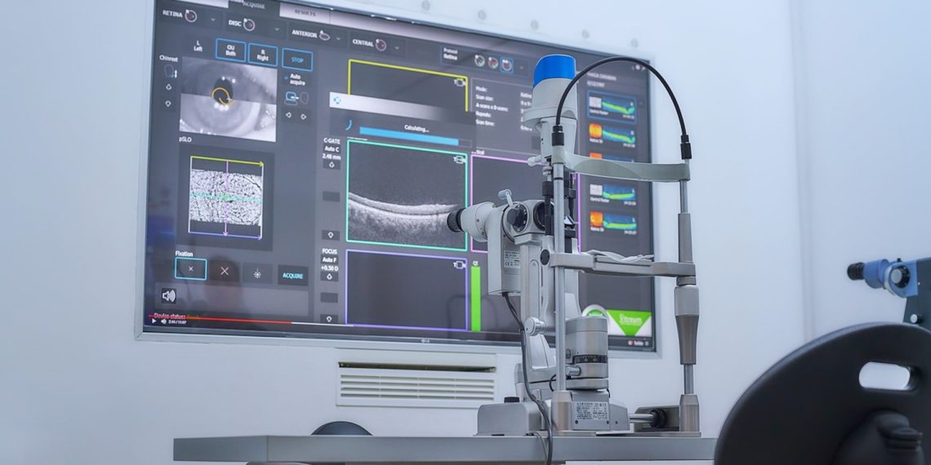
Task: Open the second scan thumbnail with orange map
Action: pyautogui.click(x=612, y=137)
